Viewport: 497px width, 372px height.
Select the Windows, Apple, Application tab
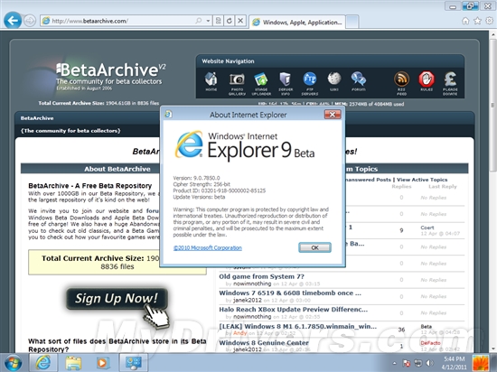[x=297, y=23]
